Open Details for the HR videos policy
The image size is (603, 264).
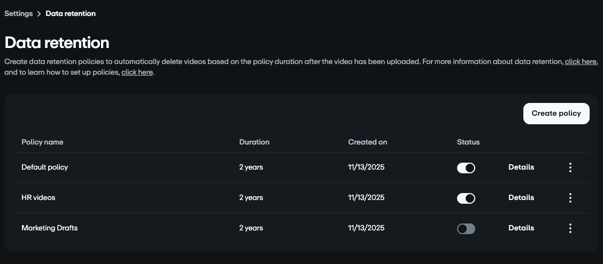point(521,198)
